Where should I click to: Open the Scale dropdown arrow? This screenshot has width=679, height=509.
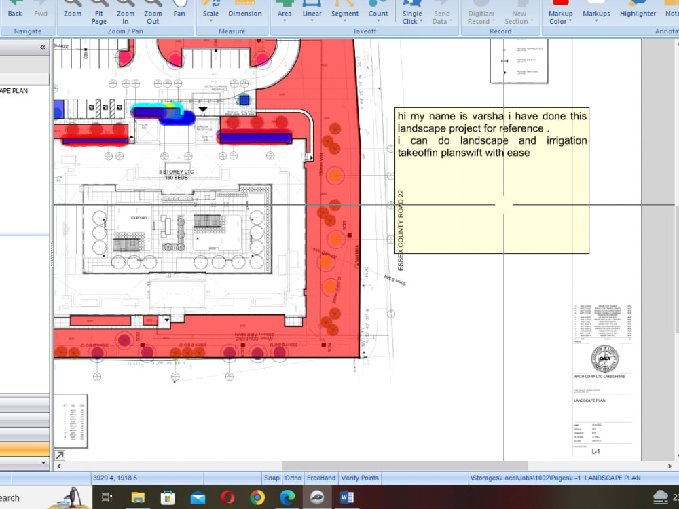point(210,21)
